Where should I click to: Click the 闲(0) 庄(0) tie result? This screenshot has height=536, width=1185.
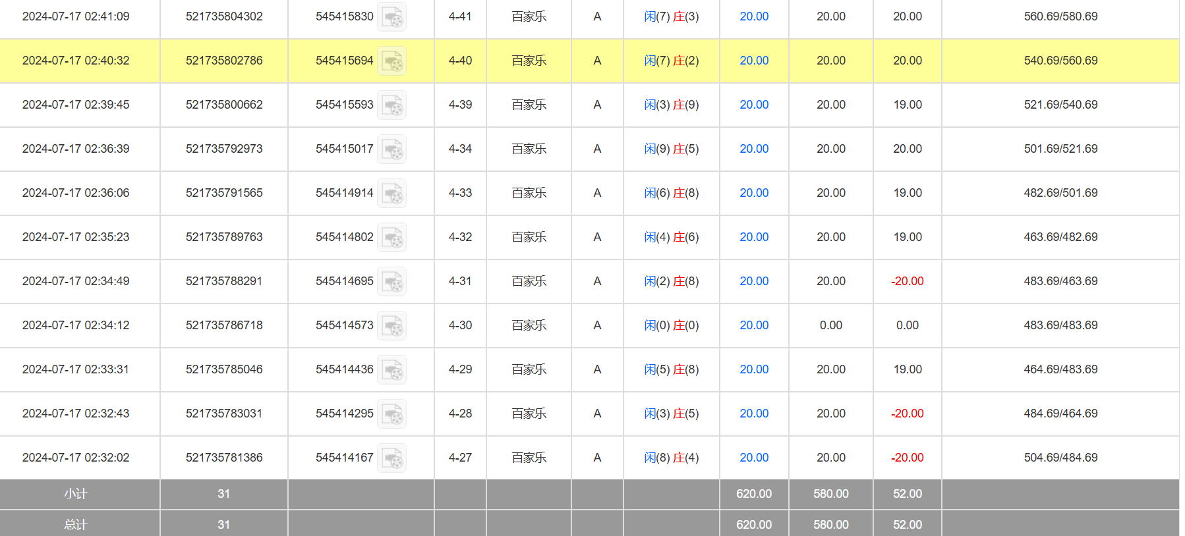671,325
